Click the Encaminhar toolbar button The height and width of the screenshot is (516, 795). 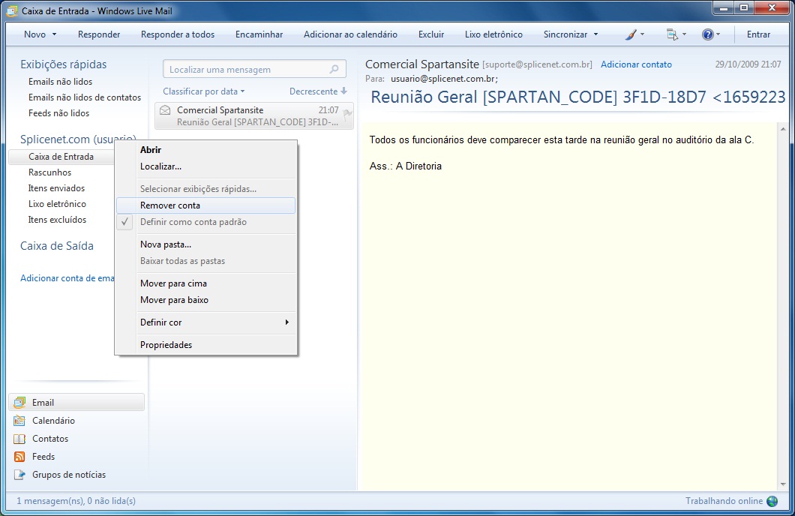click(x=259, y=34)
